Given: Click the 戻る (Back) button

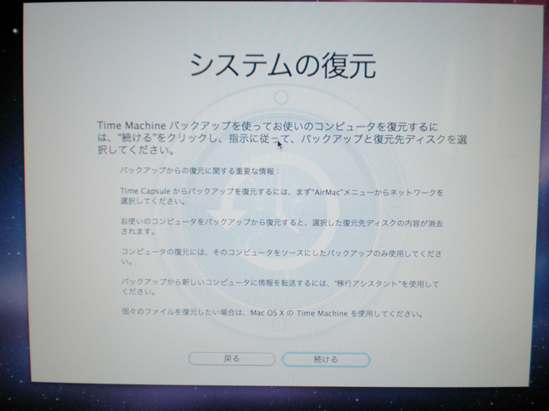Looking at the screenshot, I should coord(232,359).
